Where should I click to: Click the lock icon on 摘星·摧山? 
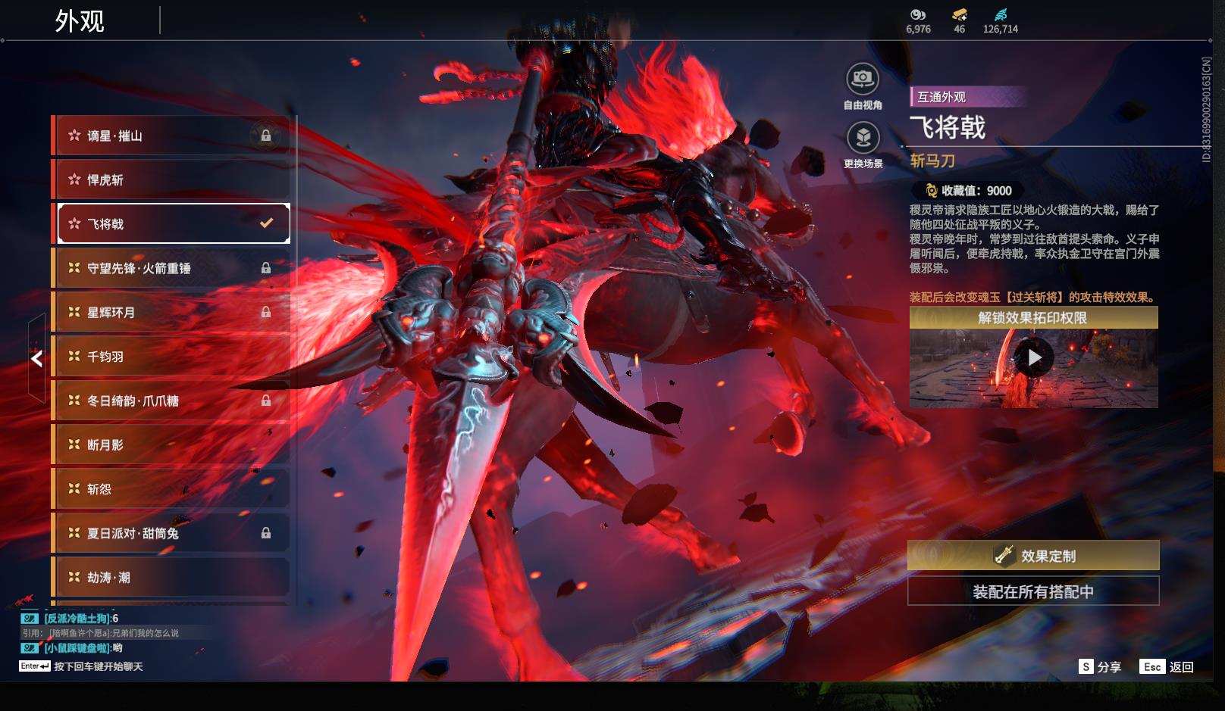(266, 136)
